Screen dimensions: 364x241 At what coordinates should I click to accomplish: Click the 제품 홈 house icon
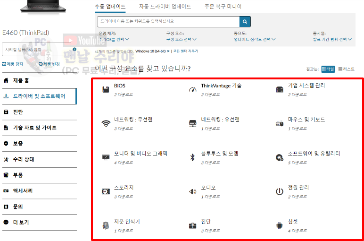6,81
